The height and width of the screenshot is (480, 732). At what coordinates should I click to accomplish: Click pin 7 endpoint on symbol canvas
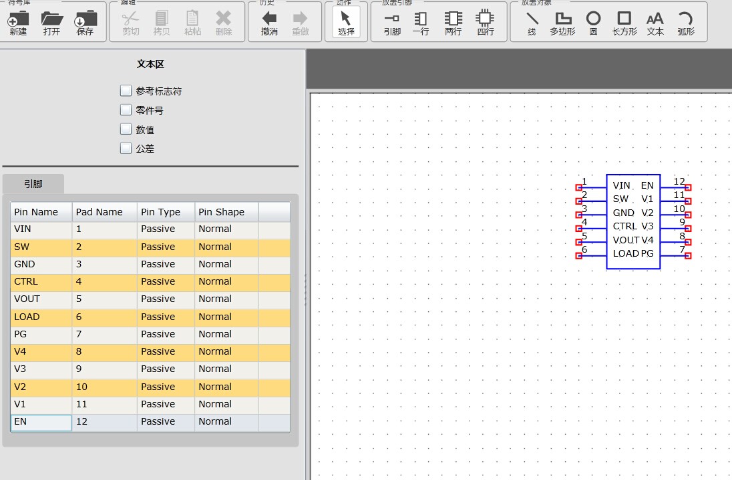[x=688, y=255]
